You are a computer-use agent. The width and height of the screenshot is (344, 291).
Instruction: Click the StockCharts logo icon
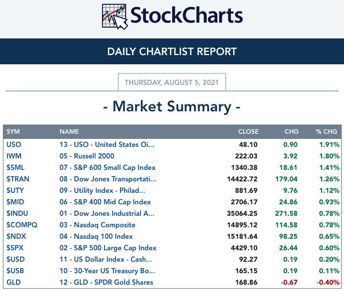115,17
